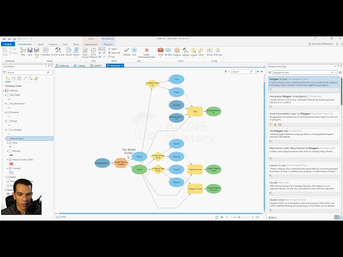Collapse the California map tree node
The image size is (343, 257).
(4, 90)
